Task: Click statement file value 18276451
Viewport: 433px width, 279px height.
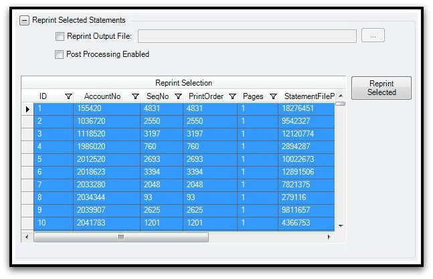Action: [307, 109]
